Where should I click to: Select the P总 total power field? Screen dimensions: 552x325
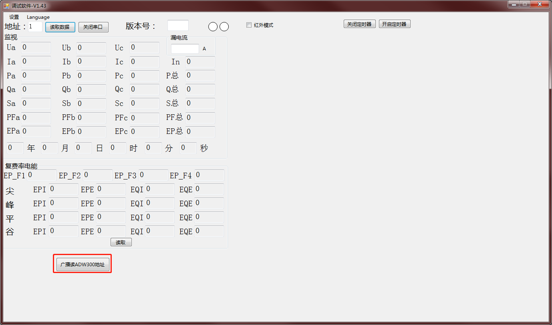[200, 76]
